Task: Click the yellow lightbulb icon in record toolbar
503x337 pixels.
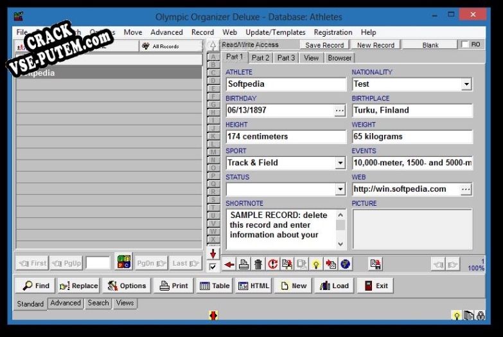Action: (x=316, y=264)
